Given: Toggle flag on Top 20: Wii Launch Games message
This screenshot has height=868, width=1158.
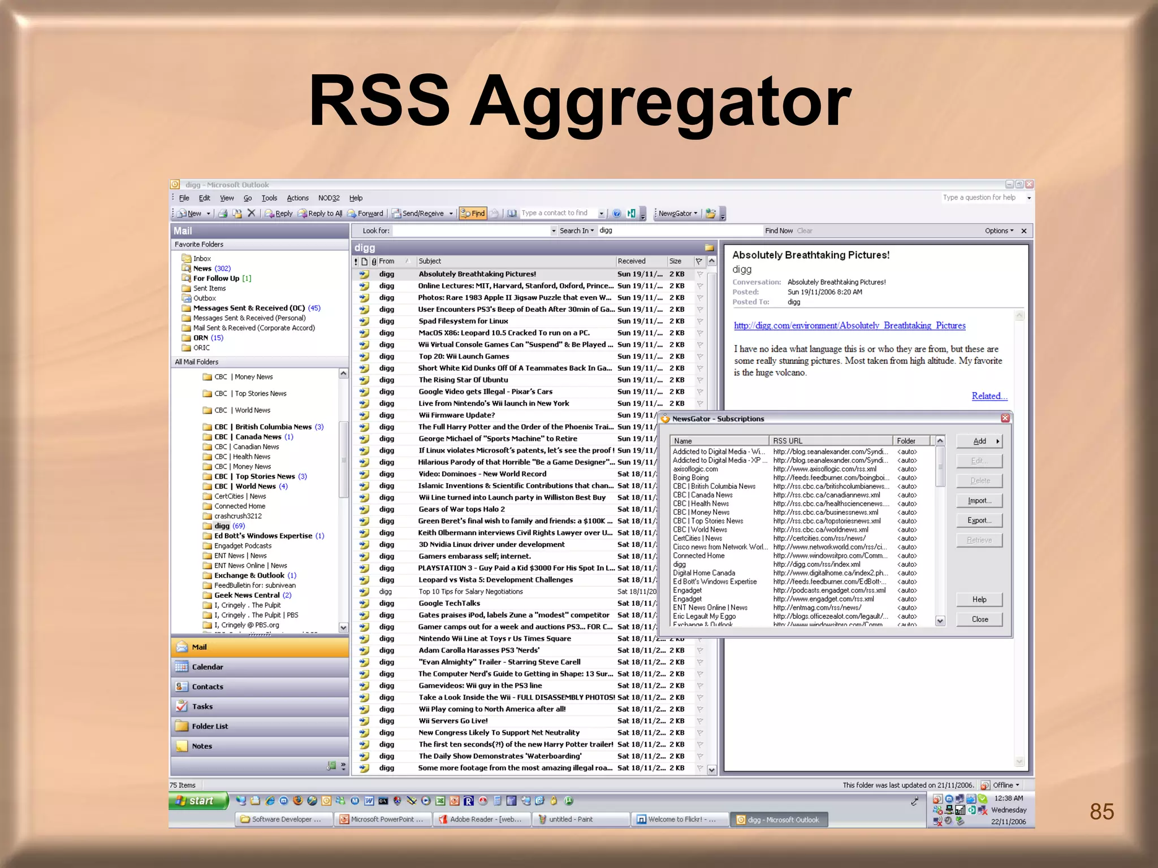Looking at the screenshot, I should (x=699, y=357).
